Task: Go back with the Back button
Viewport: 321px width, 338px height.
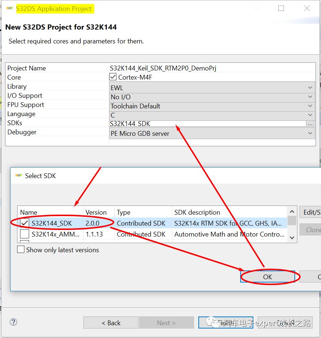Action: point(110,322)
